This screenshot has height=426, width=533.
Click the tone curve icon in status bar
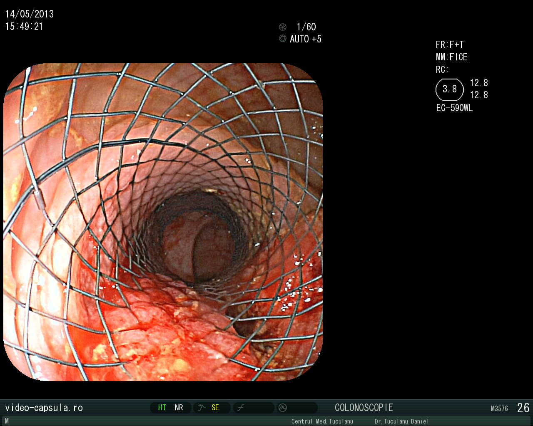[241, 408]
